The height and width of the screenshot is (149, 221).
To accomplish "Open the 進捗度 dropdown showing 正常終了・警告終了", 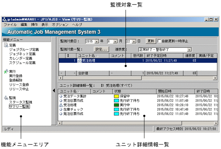I will (189, 49).
